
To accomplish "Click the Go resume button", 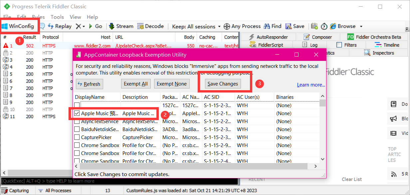I will point(96,26).
